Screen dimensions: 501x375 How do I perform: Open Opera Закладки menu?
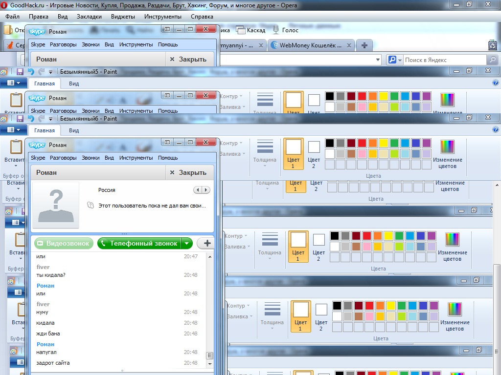pyautogui.click(x=89, y=17)
